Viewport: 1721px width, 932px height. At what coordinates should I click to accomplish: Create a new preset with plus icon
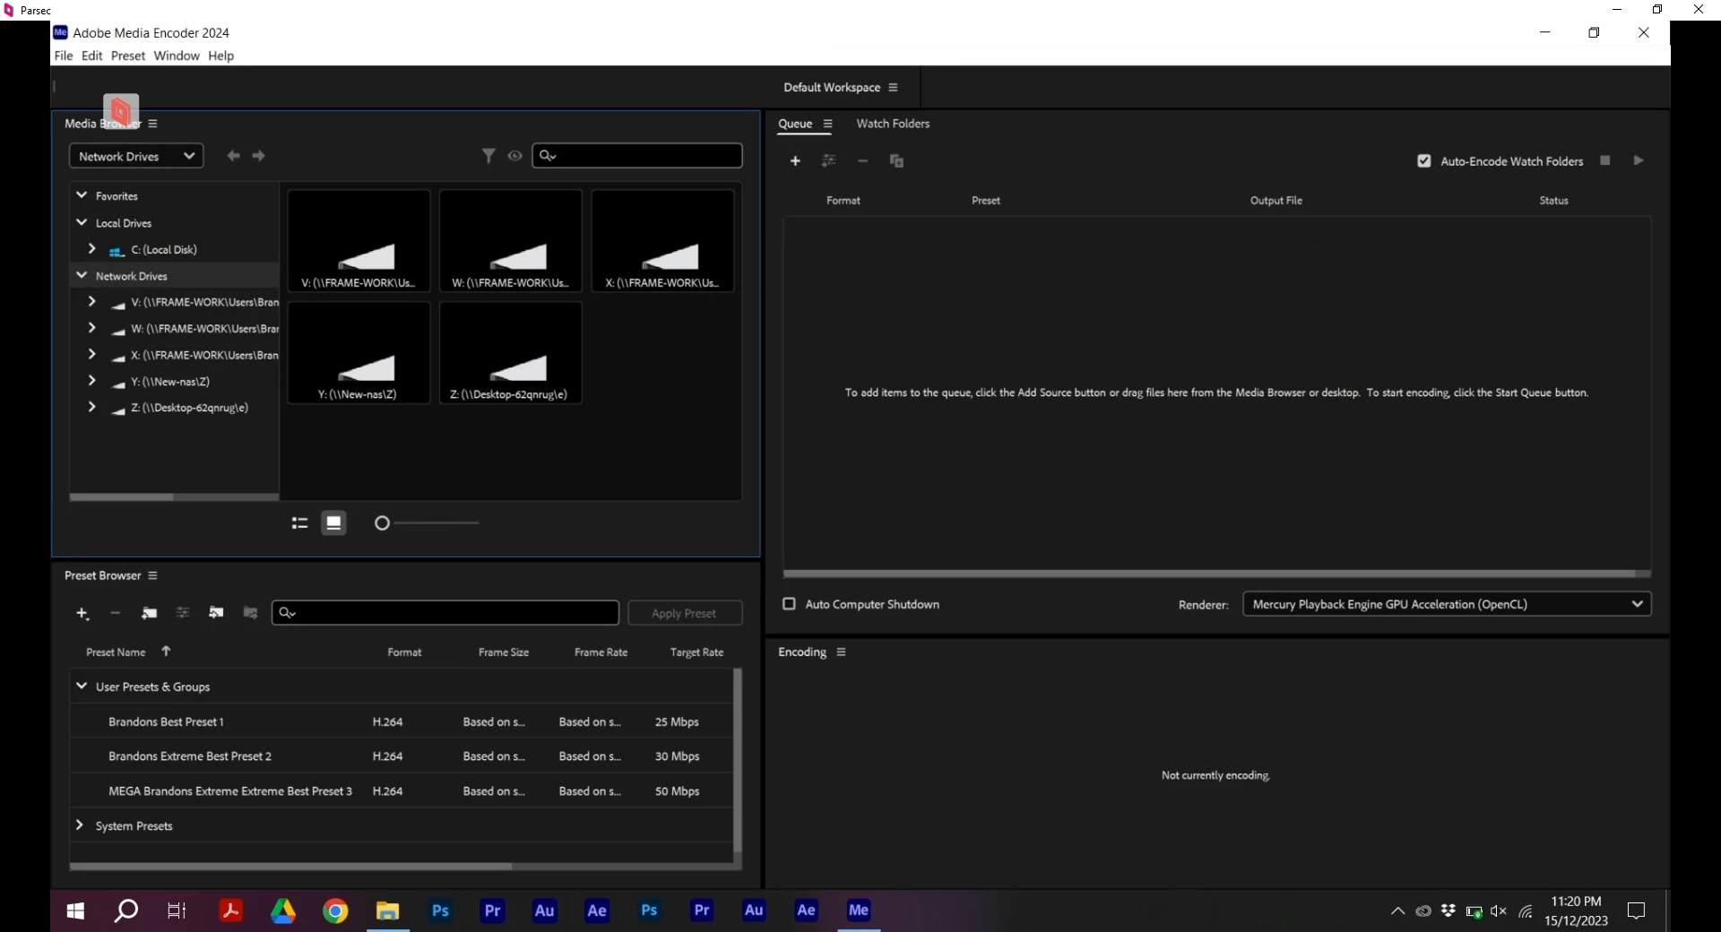click(82, 614)
